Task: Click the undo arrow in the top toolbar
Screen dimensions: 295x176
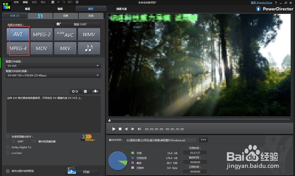Action: click(x=58, y=2)
